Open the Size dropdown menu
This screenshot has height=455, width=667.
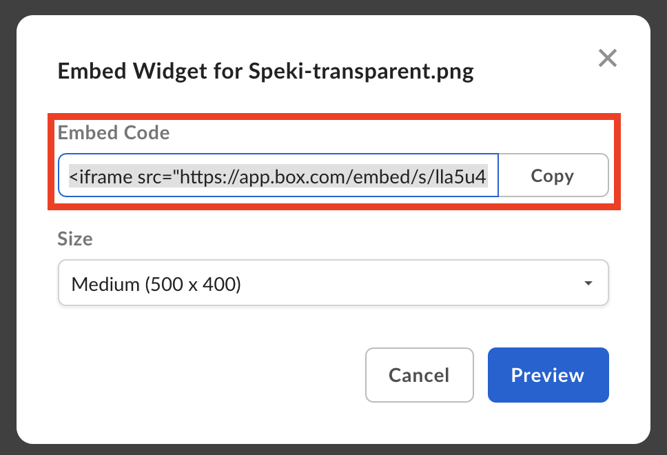(333, 283)
